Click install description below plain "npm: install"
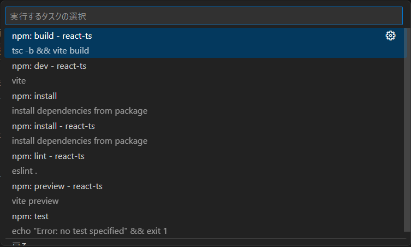This screenshot has width=411, height=247. (x=80, y=111)
